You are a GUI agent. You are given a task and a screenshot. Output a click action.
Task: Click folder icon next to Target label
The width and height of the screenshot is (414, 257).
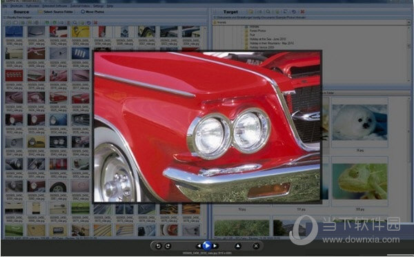(x=250, y=12)
